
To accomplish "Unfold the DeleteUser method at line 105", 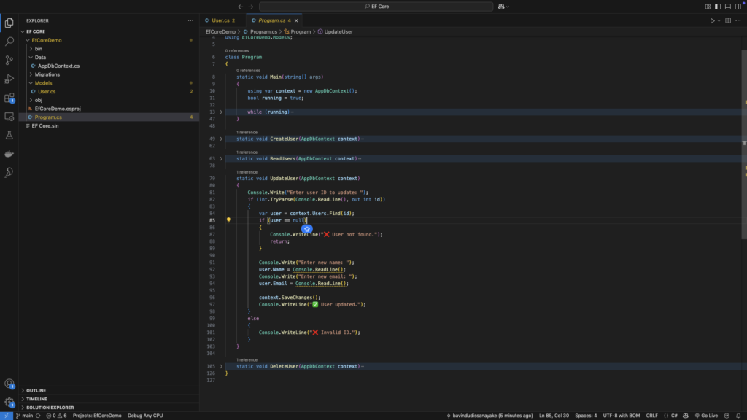I will pyautogui.click(x=221, y=366).
